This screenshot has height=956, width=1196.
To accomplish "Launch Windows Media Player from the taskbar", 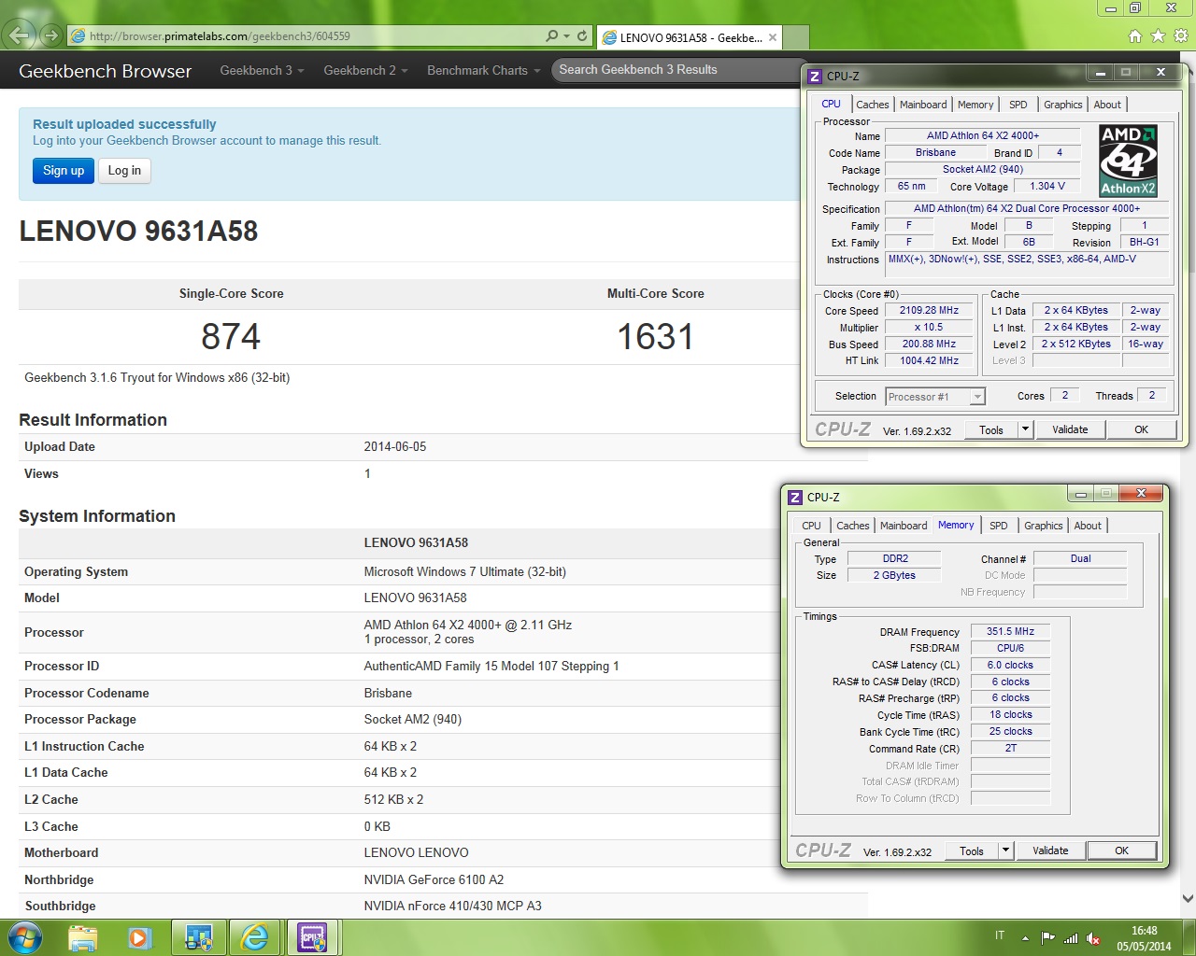I will (x=139, y=937).
